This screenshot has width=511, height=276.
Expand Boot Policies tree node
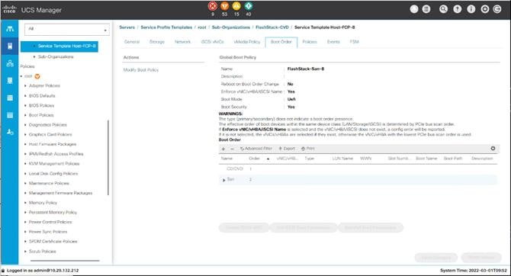[25, 115]
